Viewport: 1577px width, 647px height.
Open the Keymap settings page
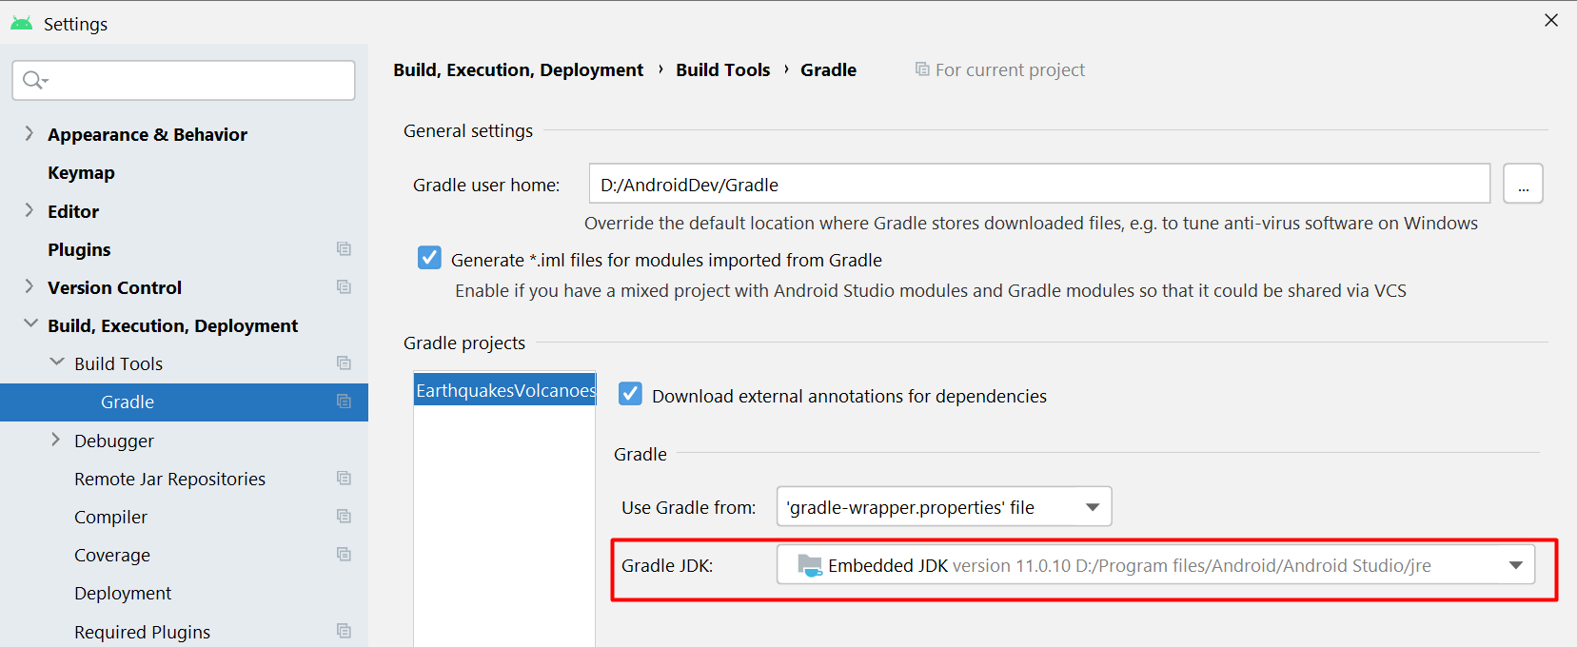click(81, 173)
